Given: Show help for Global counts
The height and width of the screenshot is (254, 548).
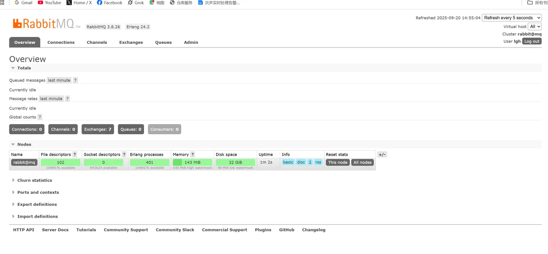Looking at the screenshot, I should (40, 117).
